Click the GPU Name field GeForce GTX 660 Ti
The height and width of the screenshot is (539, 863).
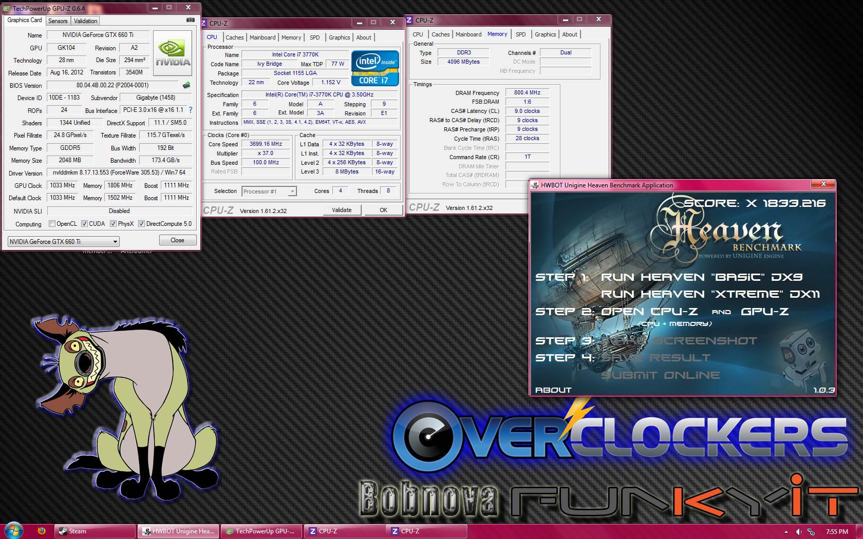click(x=98, y=35)
